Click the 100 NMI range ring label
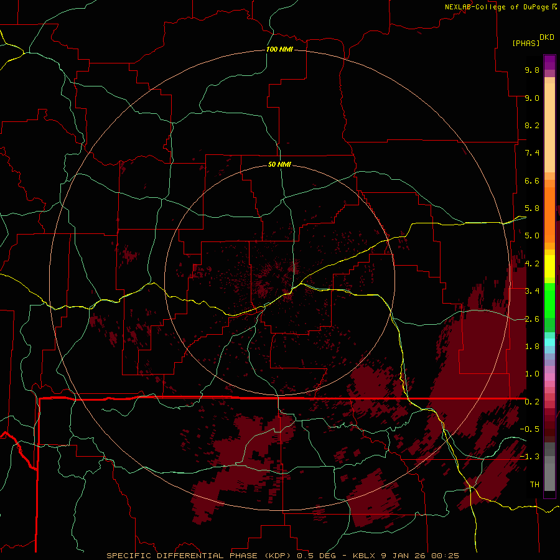560x560 pixels. (279, 49)
